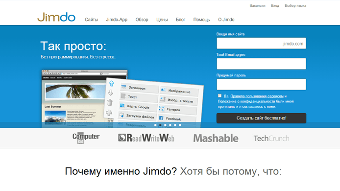Open Выбор языка language selector

coord(295,6)
